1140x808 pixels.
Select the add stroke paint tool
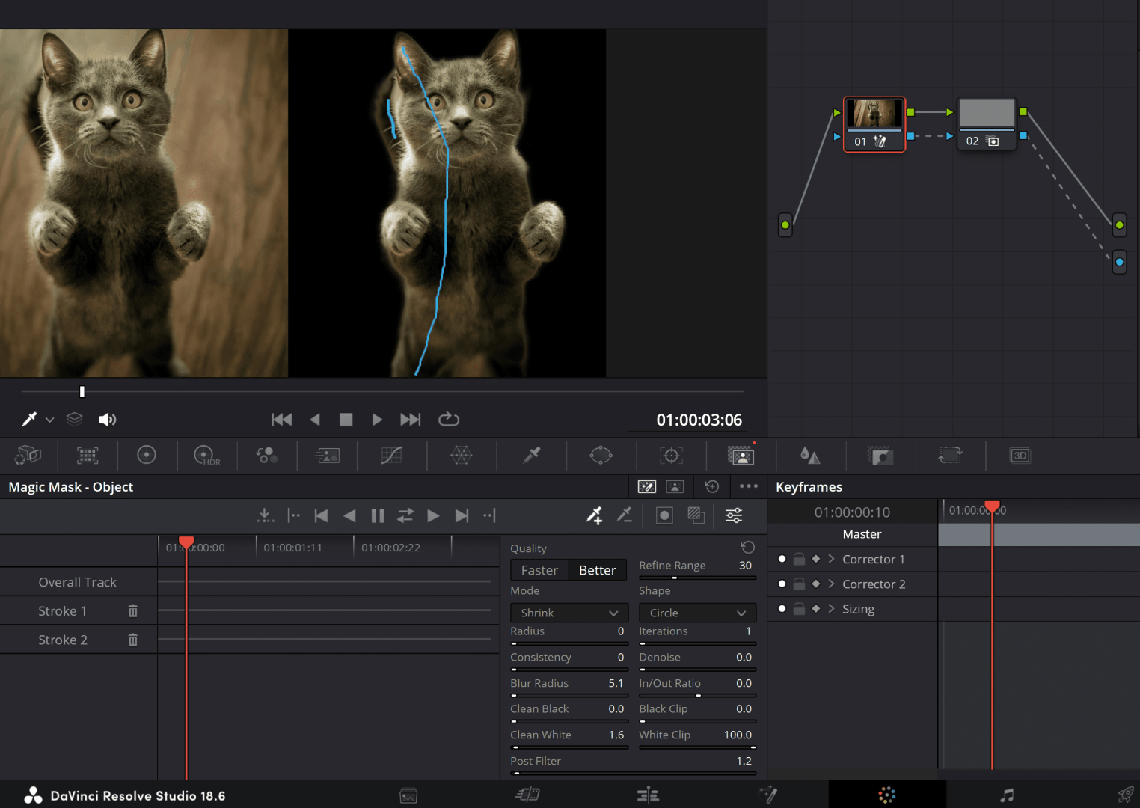(x=594, y=515)
